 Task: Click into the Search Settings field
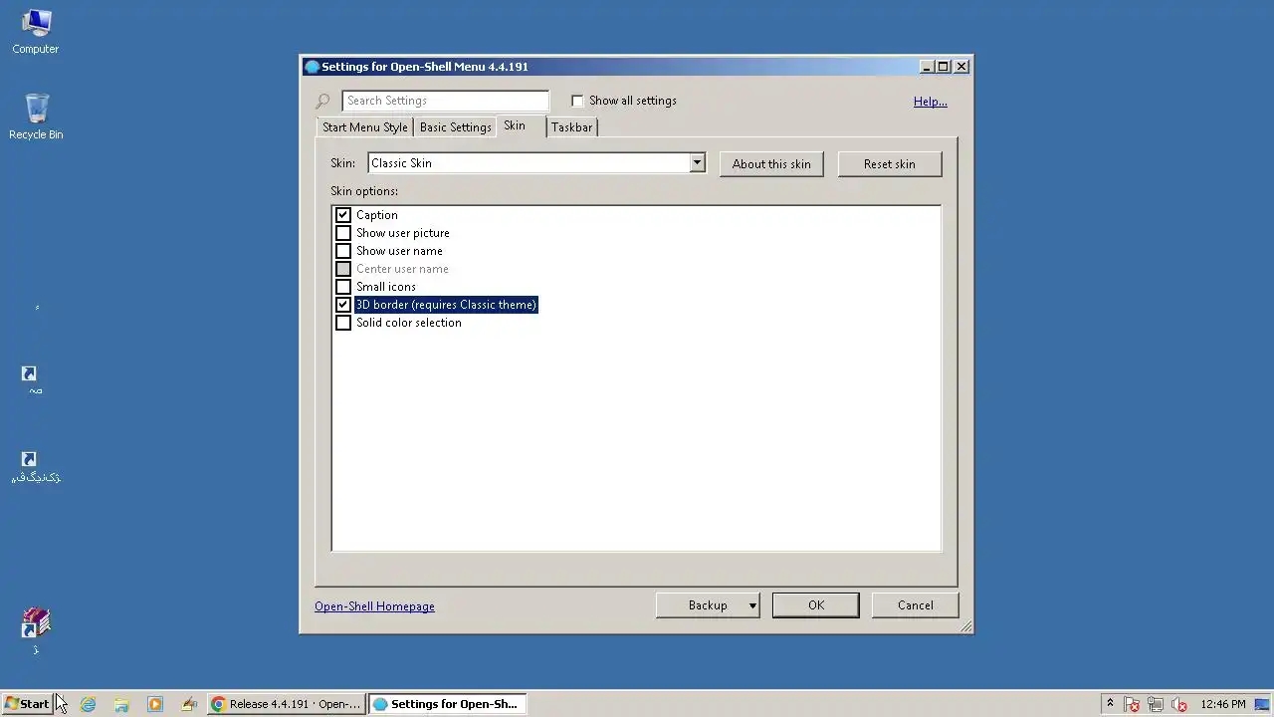(x=445, y=101)
